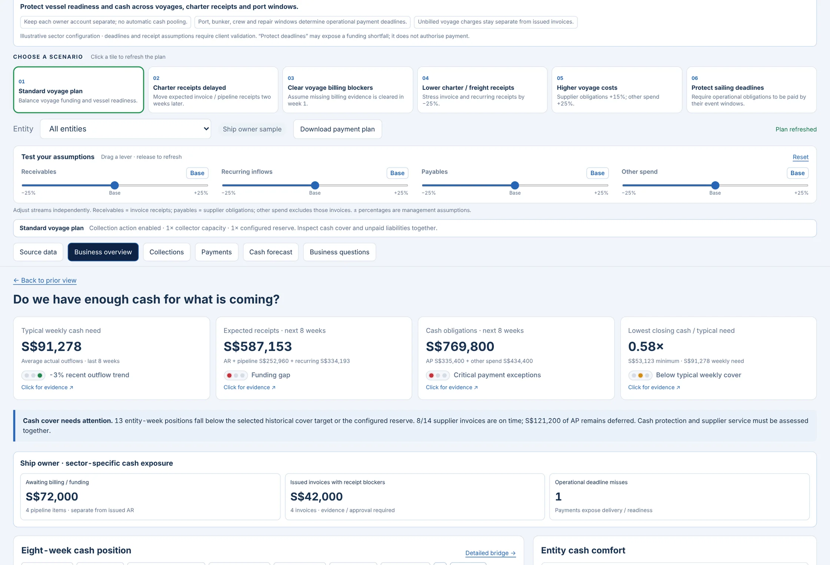Screen dimensions: 830x565
Task: Click the Other spend slider handle
Action: (x=715, y=185)
